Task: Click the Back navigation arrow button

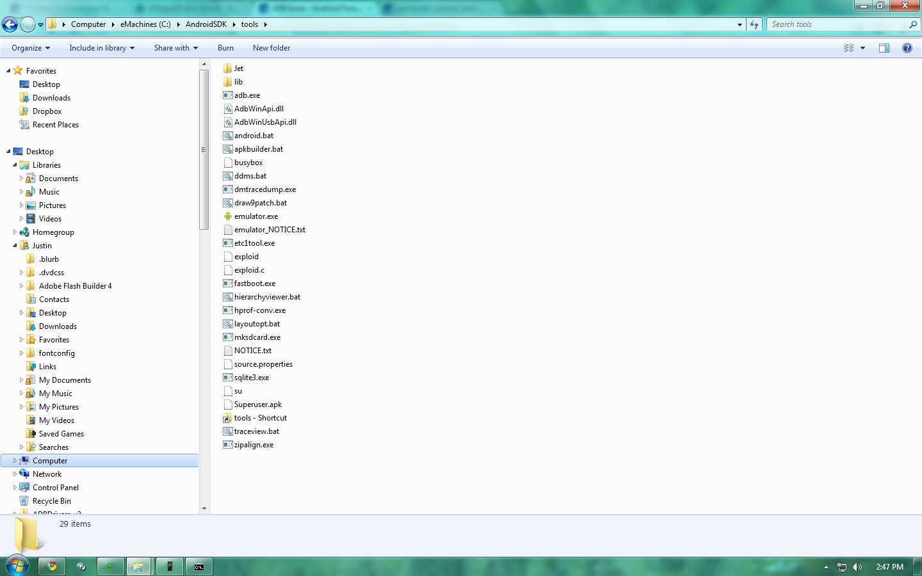Action: click(x=10, y=24)
